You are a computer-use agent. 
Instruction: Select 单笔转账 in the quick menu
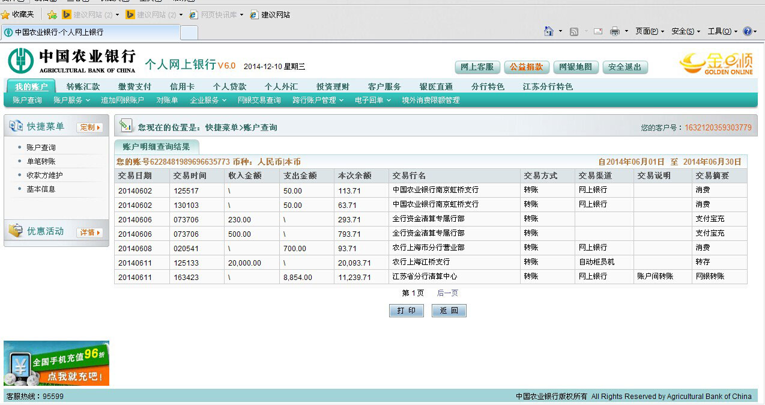click(x=41, y=161)
